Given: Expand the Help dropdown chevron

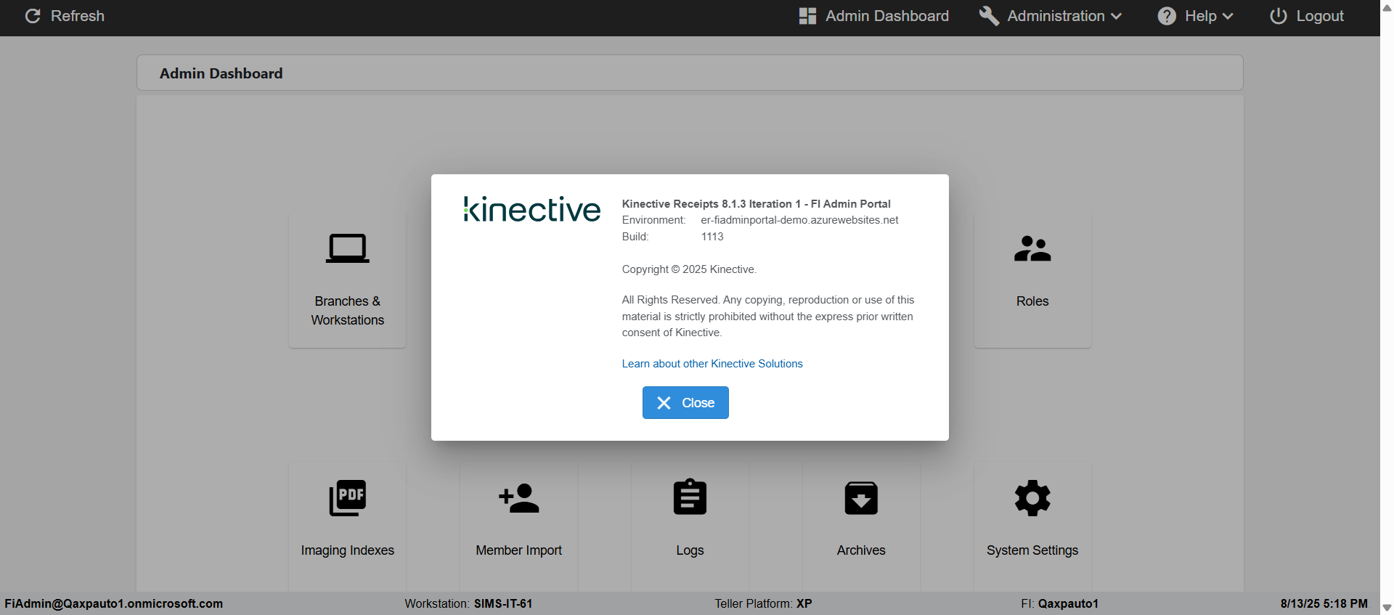Looking at the screenshot, I should [1228, 17].
